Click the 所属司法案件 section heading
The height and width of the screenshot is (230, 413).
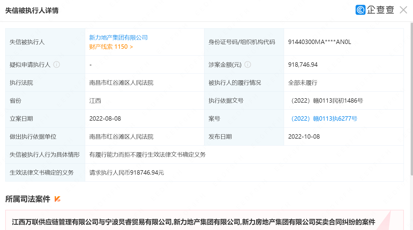pyautogui.click(x=28, y=199)
